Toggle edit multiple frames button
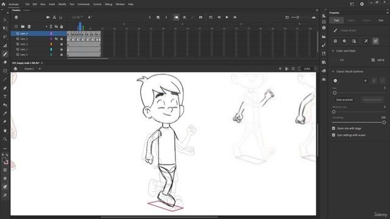 click(x=185, y=17)
